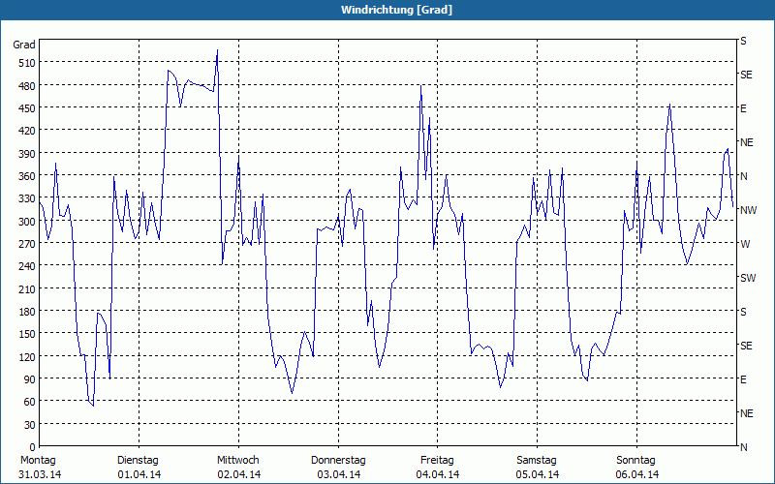Viewport: 775px width, 484px height.
Task: Pick the 390 y-axis label
Action: (27, 154)
